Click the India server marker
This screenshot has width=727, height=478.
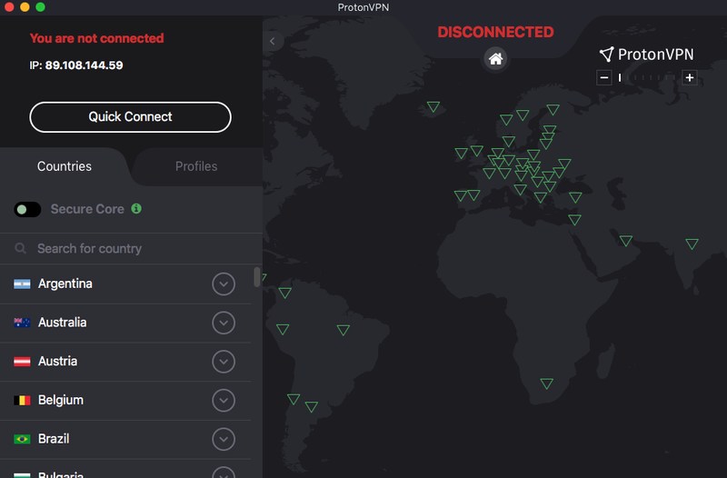[x=692, y=244]
